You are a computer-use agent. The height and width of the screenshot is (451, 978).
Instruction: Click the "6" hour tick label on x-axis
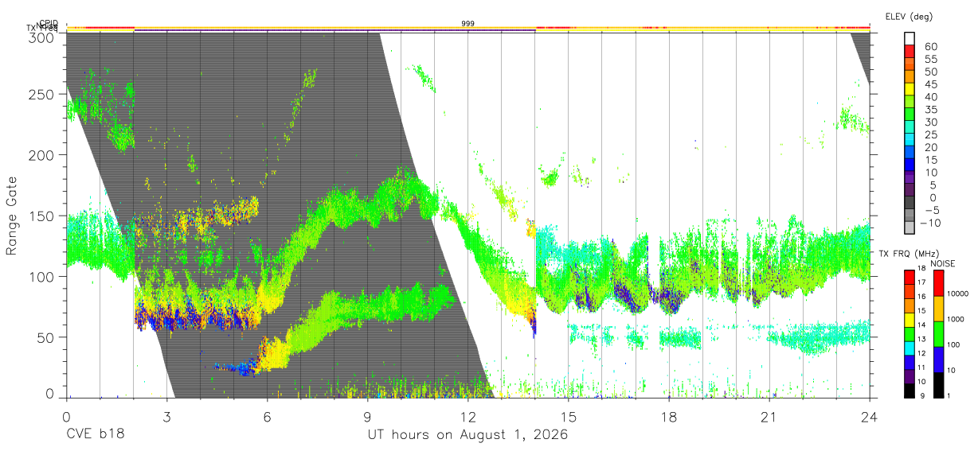(x=268, y=416)
